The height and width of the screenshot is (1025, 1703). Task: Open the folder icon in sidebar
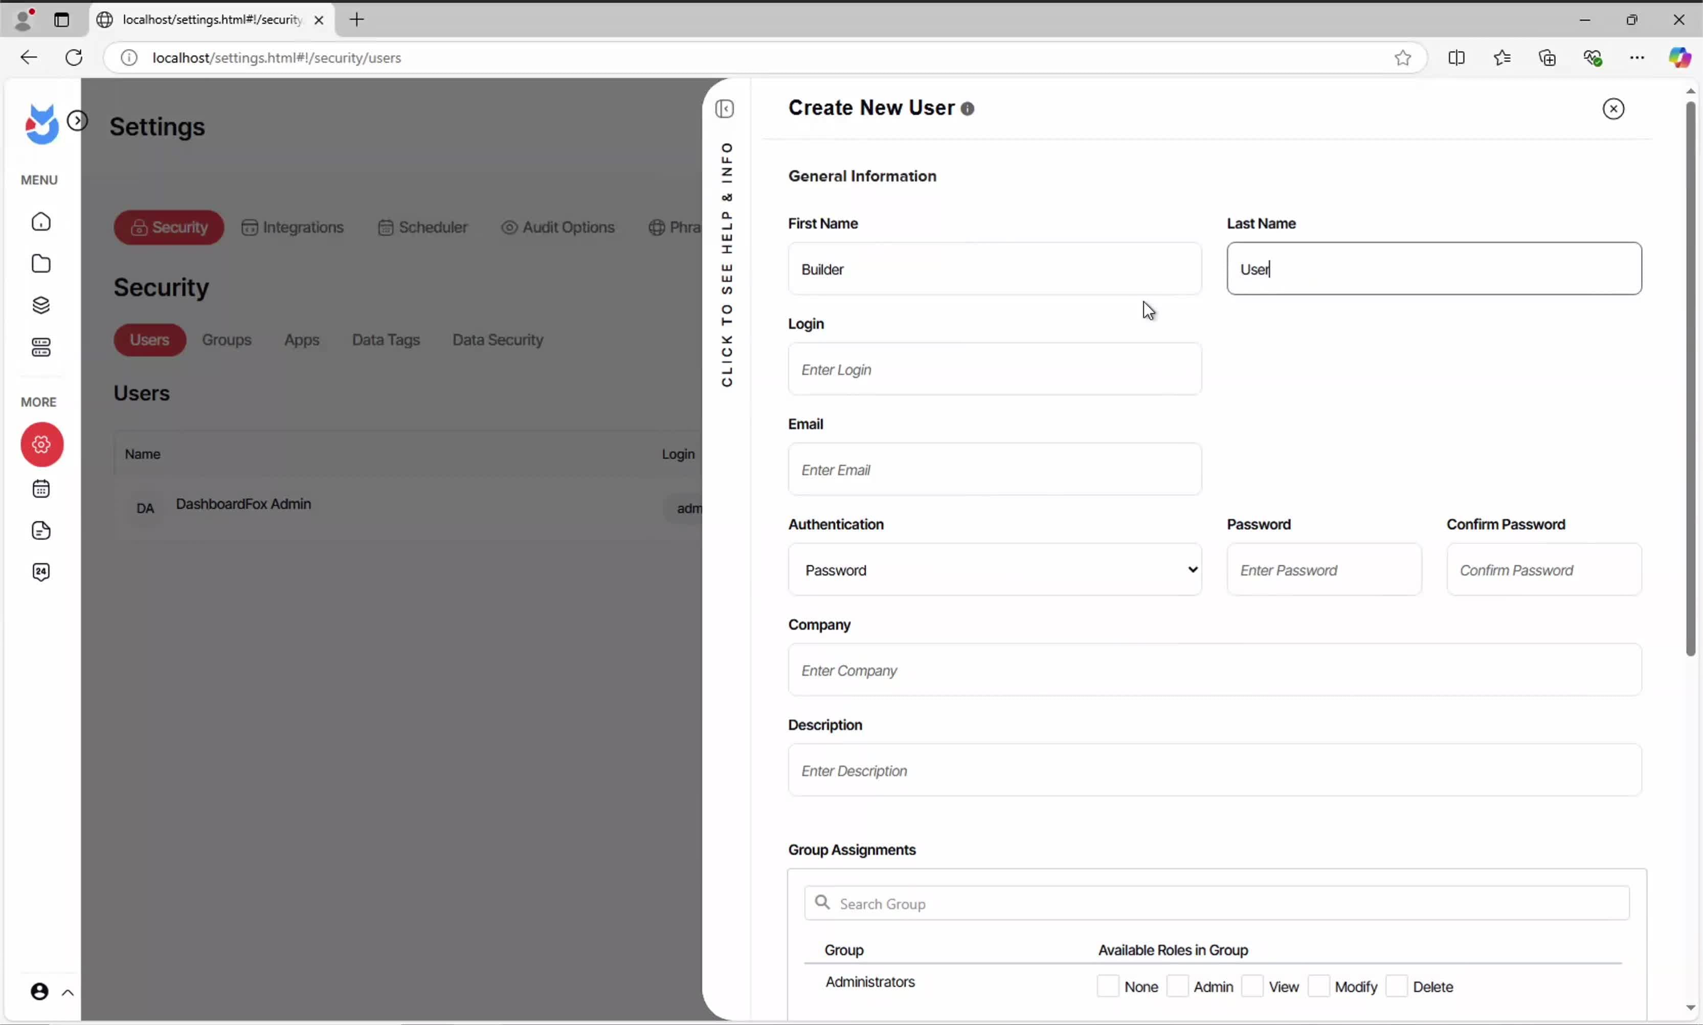(x=41, y=264)
